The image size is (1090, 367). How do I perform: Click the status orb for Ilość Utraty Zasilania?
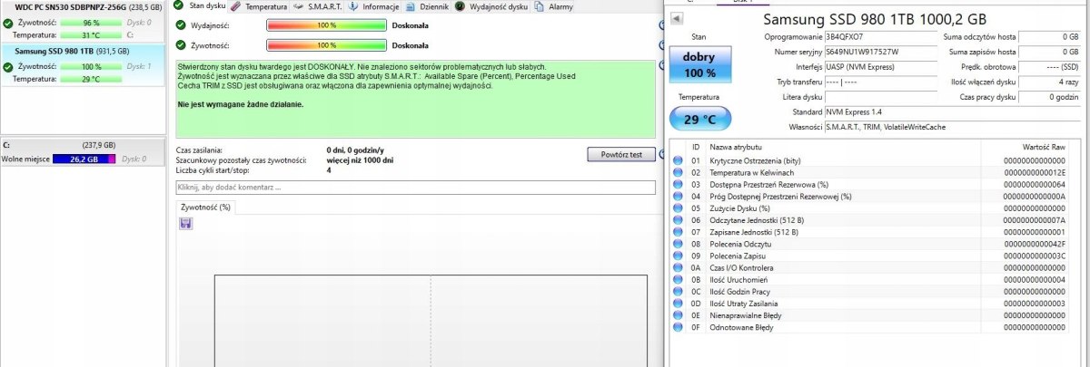(678, 304)
